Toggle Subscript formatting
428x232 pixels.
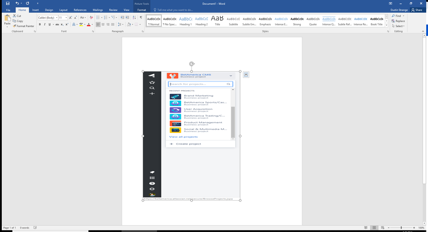[62, 24]
